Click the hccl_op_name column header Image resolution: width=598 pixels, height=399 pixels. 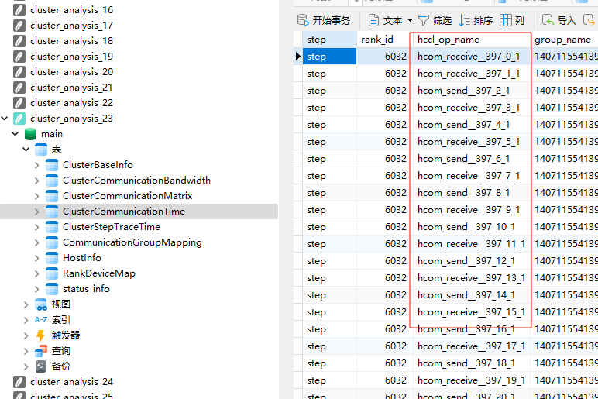point(472,40)
